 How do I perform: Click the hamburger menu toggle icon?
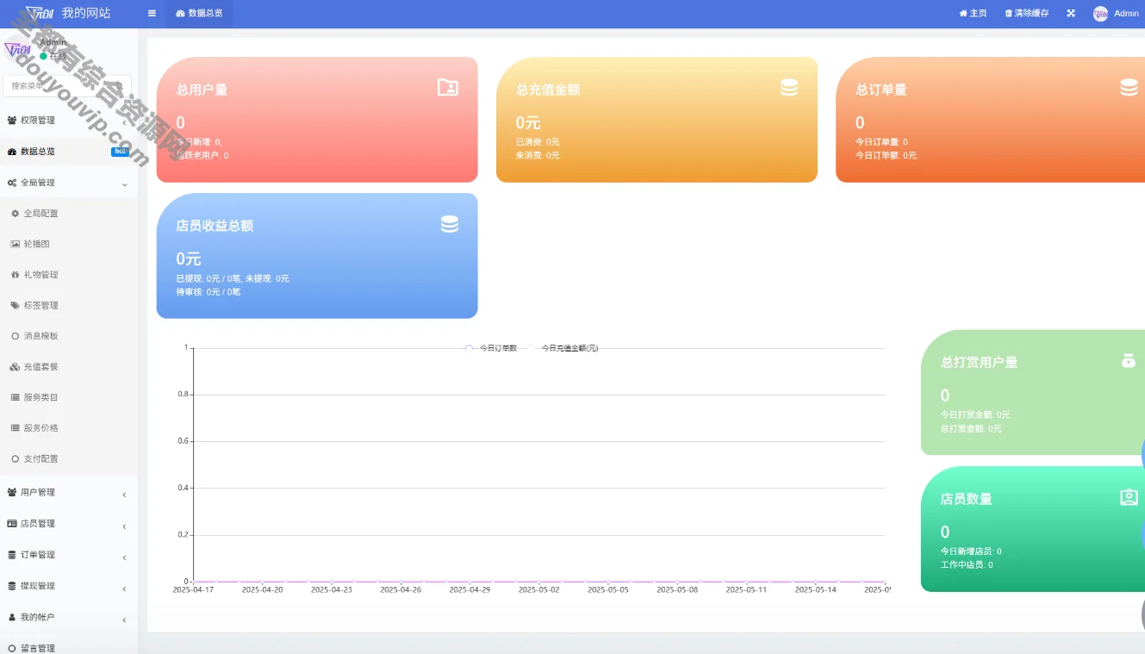(x=152, y=14)
